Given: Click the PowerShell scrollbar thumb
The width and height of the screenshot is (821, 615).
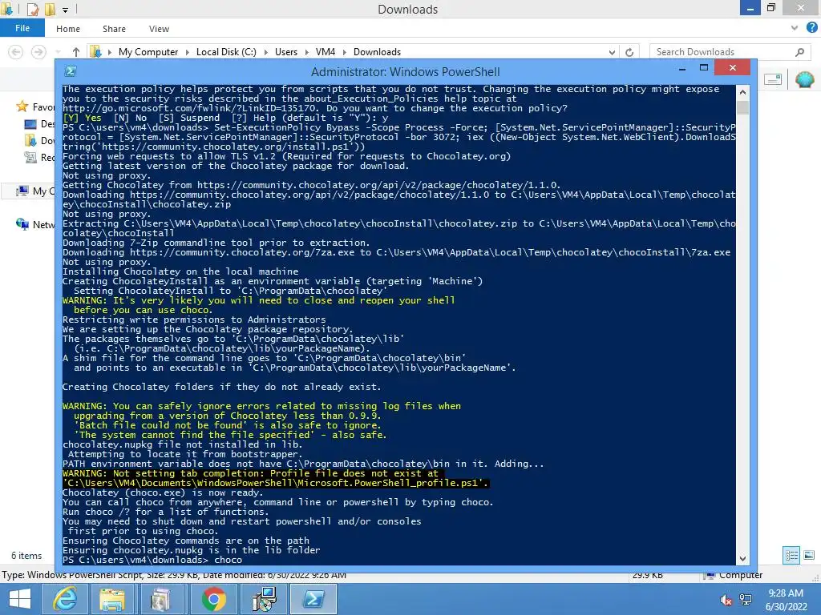Looking at the screenshot, I should point(742,108).
